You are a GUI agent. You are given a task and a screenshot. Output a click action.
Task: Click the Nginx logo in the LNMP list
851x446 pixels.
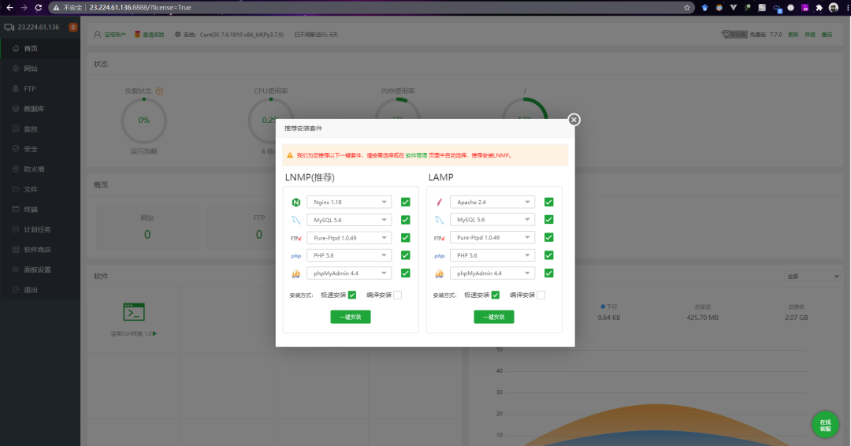tap(295, 203)
